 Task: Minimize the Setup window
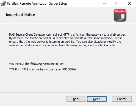pos(104,4)
